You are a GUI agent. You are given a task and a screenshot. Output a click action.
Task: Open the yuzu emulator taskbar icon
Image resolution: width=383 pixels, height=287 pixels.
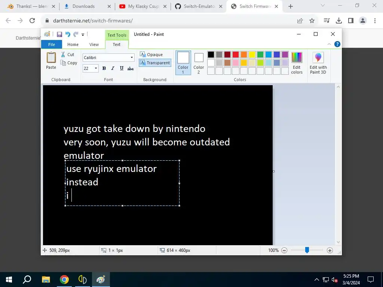click(83, 280)
